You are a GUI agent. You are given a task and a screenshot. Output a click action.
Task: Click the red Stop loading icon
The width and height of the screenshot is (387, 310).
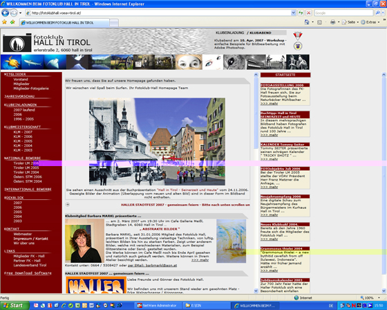(x=308, y=13)
